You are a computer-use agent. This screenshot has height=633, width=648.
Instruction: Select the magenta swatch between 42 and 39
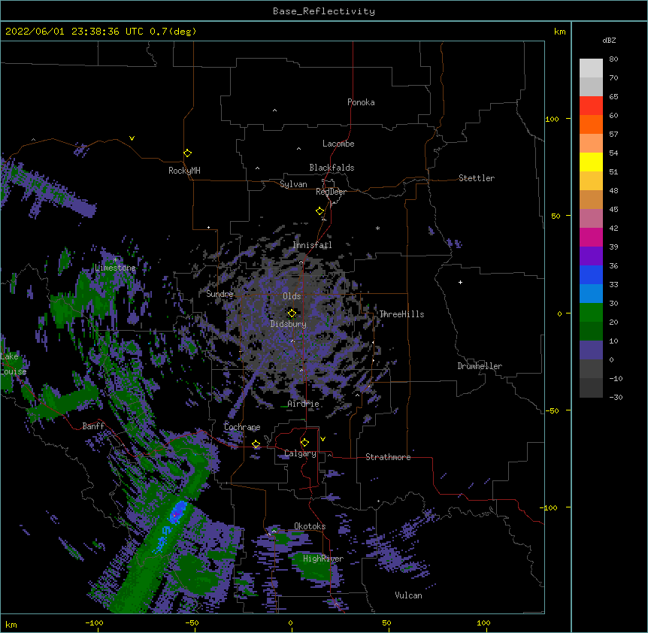tap(591, 237)
